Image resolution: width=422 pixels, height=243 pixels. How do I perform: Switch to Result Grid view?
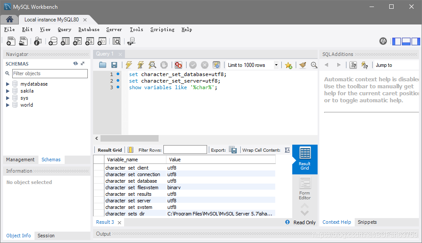coord(304,159)
